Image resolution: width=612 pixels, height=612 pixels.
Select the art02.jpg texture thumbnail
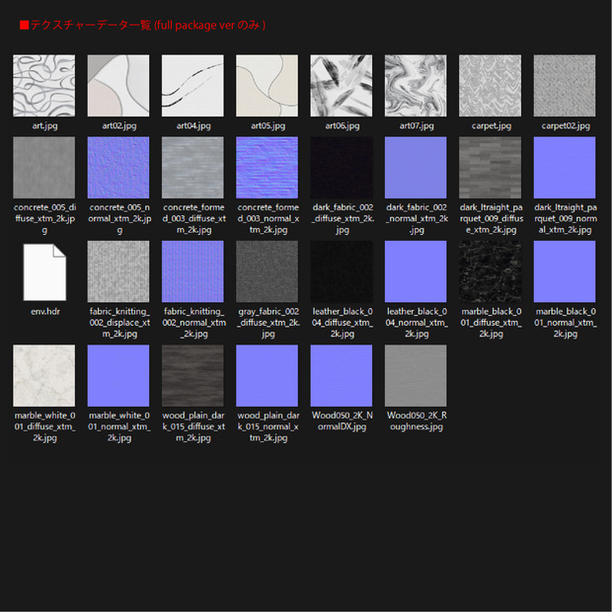(x=118, y=86)
